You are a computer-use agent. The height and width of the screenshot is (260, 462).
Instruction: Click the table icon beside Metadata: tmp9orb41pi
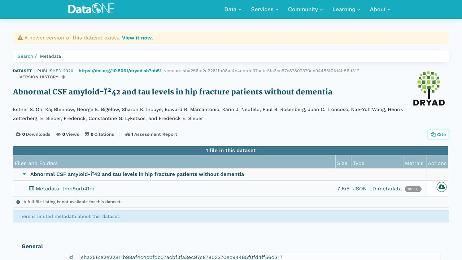(x=32, y=188)
